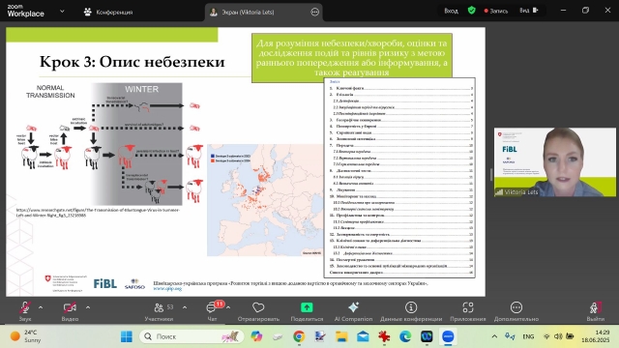
Task: Expand participants options arrow beside Участники
Action: pyautogui.click(x=185, y=307)
